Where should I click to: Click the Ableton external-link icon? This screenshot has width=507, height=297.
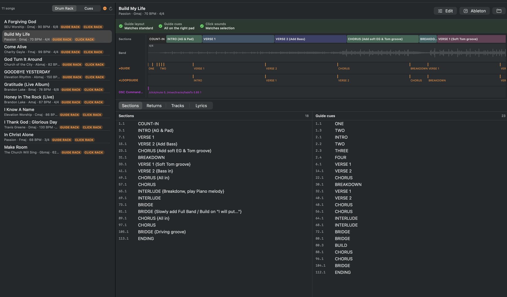coord(466,11)
